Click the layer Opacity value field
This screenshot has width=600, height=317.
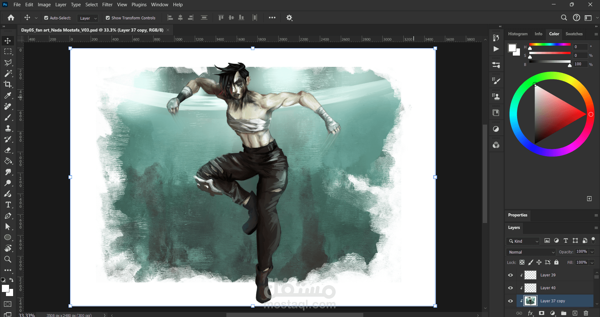coord(581,252)
